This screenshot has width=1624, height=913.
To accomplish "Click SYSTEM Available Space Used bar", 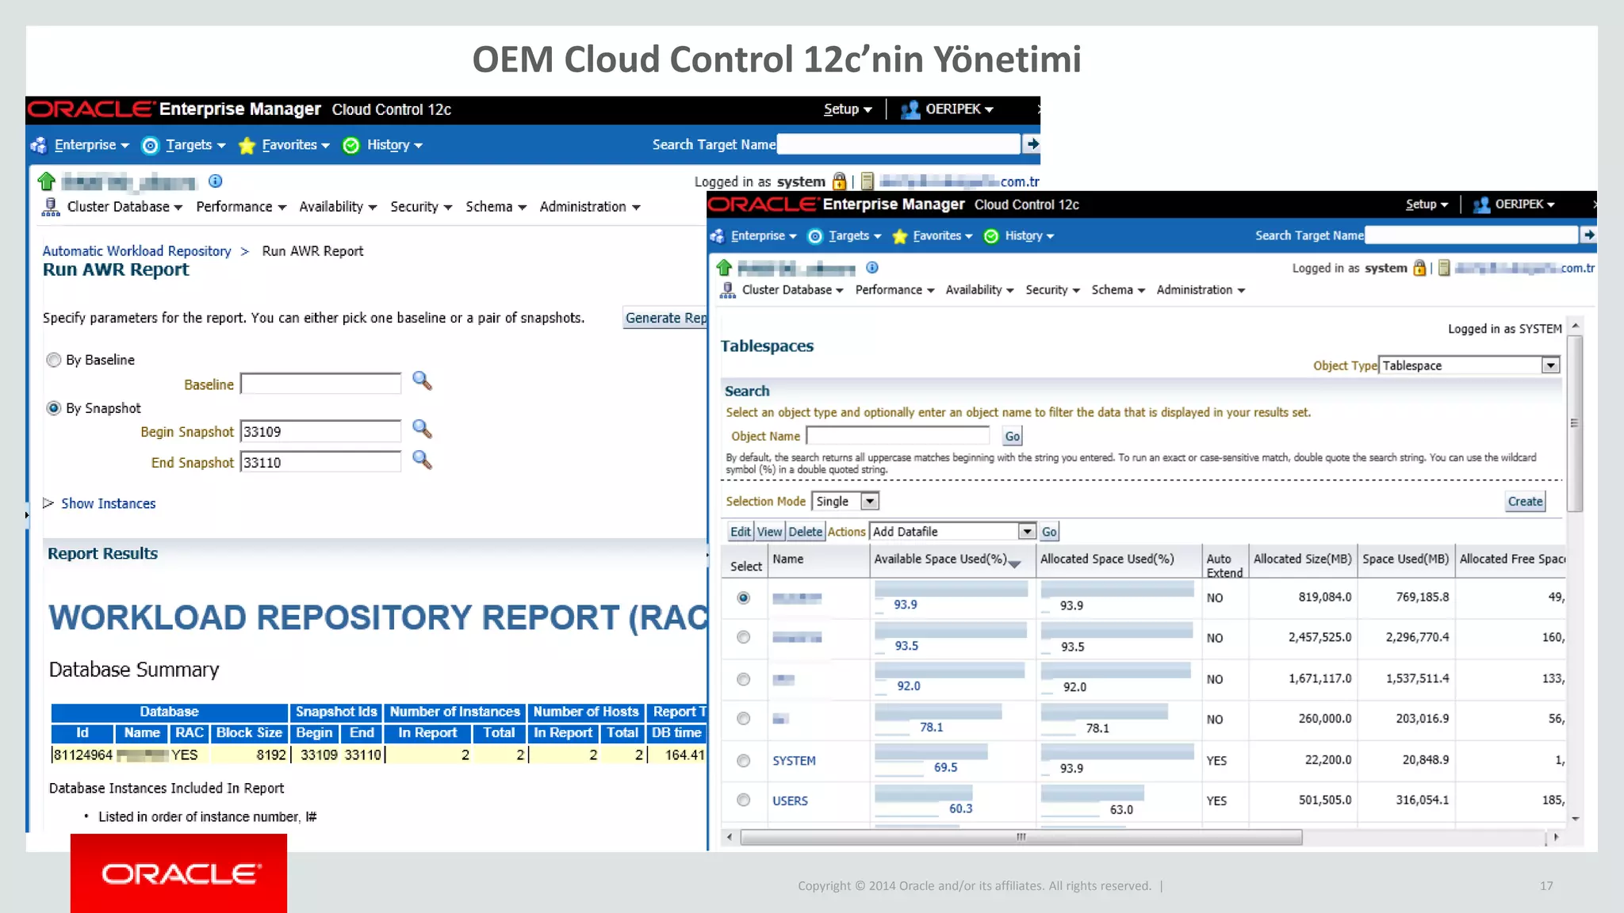I will click(x=931, y=751).
